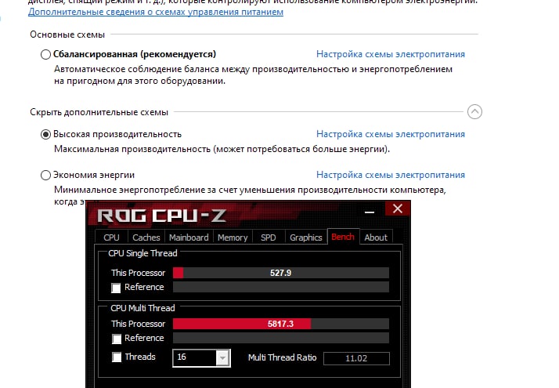Image resolution: width=559 pixels, height=388 pixels.
Task: Enable Reference checkbox under CPU Single Thread
Action: coord(116,288)
